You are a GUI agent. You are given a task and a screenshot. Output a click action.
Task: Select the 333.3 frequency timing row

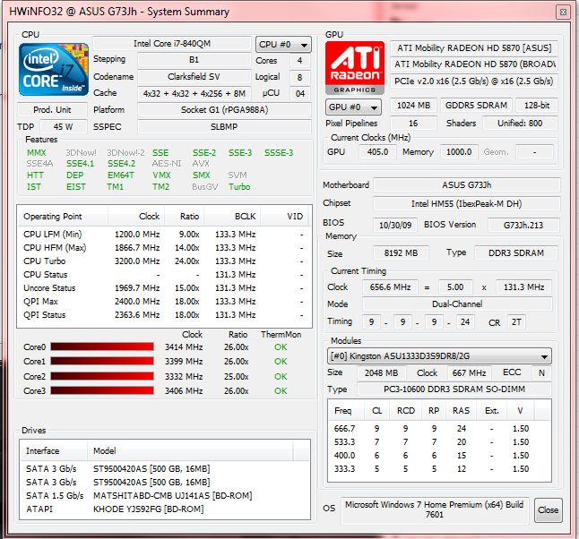coord(439,469)
